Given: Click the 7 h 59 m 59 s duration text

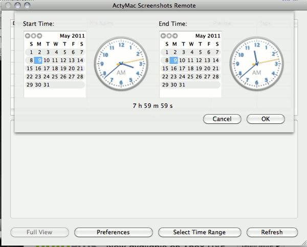Looking at the screenshot, I should 152,106.
